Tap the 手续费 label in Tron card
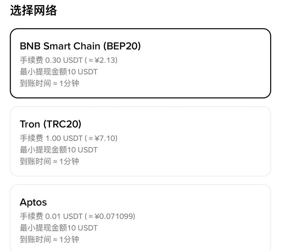This screenshot has width=281, height=251. pos(31,138)
